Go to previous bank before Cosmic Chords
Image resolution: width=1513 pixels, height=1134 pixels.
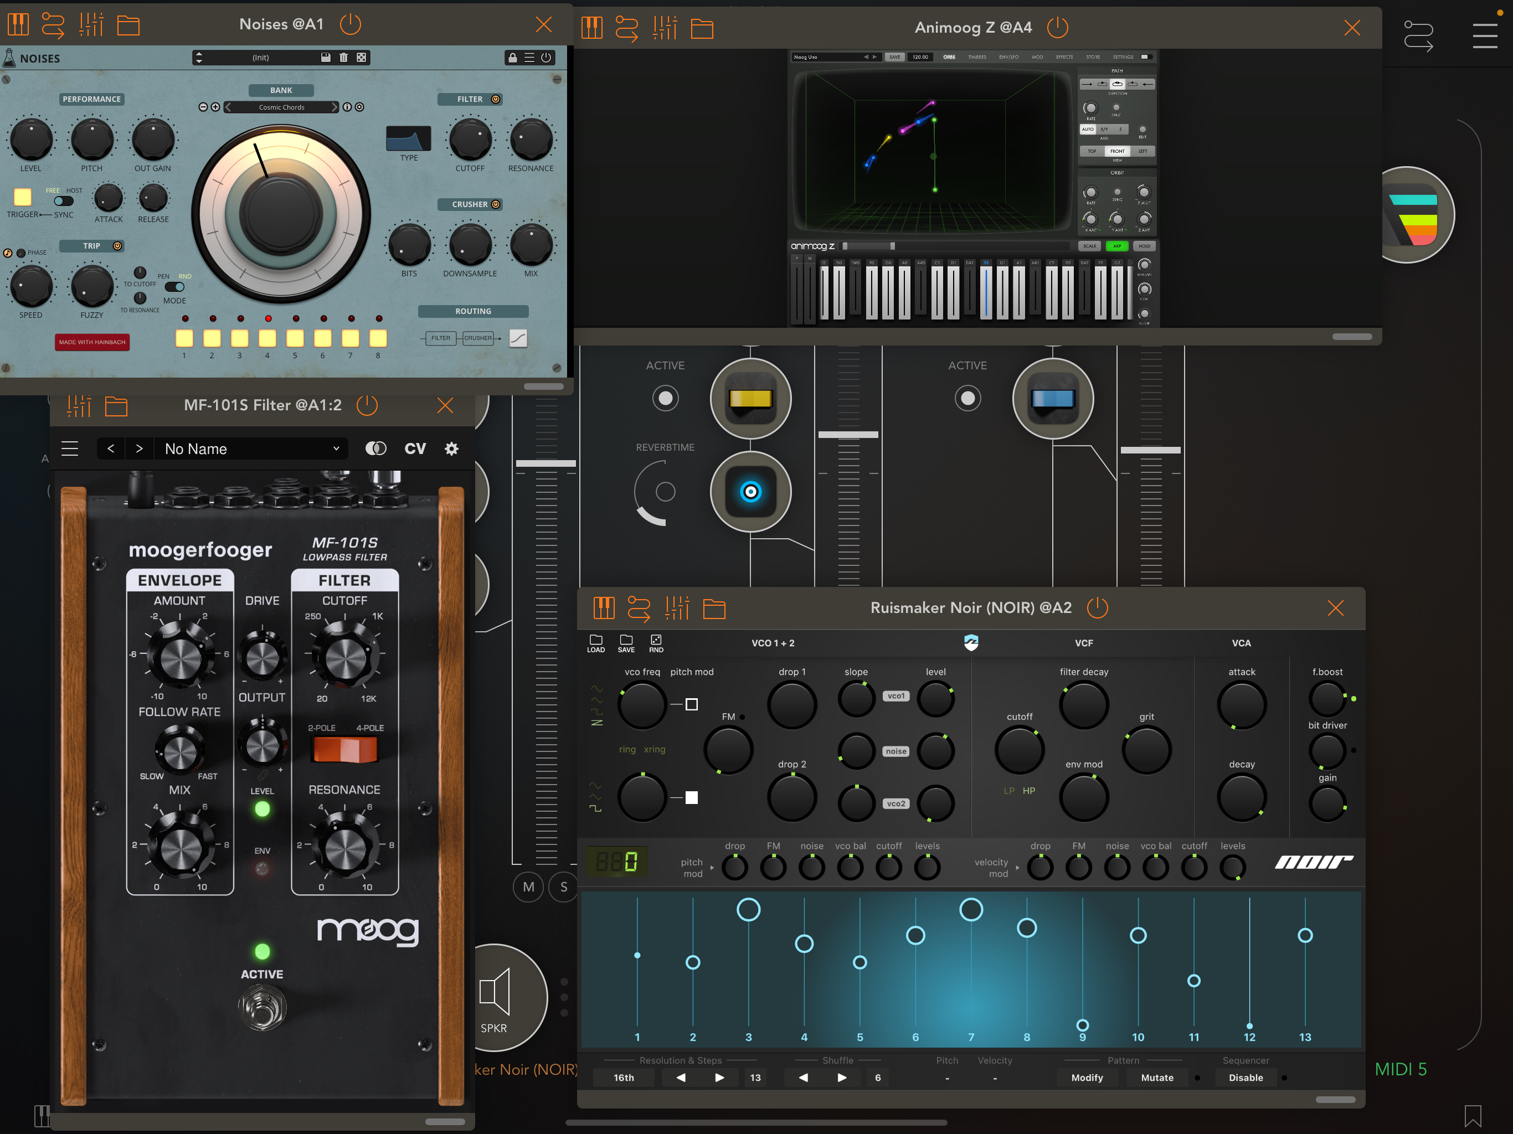point(229,107)
